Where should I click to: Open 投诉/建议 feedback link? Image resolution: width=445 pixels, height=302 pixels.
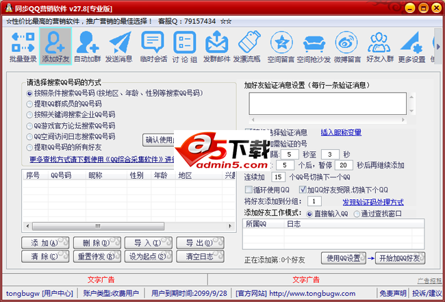[427, 294]
